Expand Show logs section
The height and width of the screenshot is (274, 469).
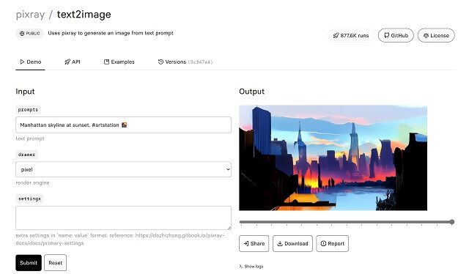tap(251, 266)
